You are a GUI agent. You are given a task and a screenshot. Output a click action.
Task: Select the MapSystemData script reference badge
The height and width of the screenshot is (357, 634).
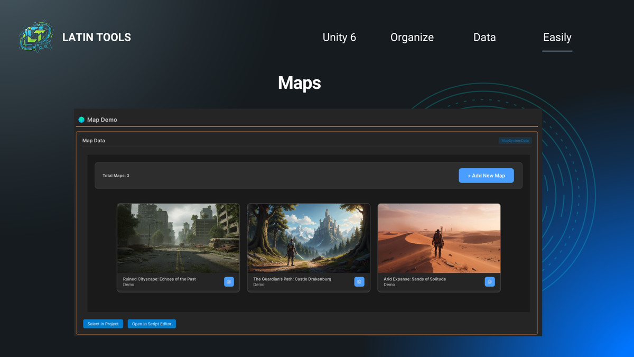[x=515, y=141]
